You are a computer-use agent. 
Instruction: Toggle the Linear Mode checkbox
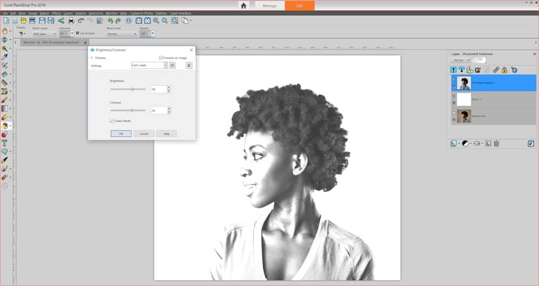click(112, 121)
